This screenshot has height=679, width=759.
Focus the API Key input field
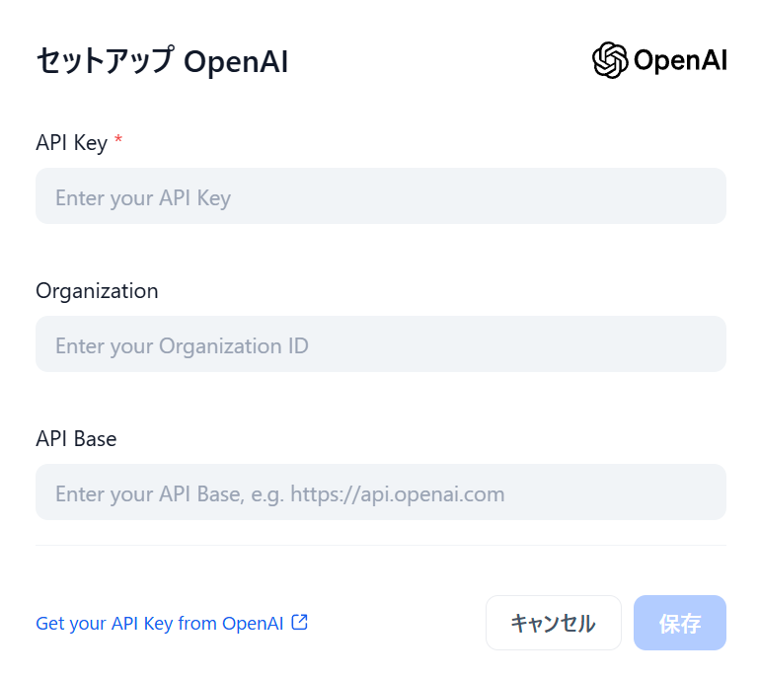[x=381, y=196]
